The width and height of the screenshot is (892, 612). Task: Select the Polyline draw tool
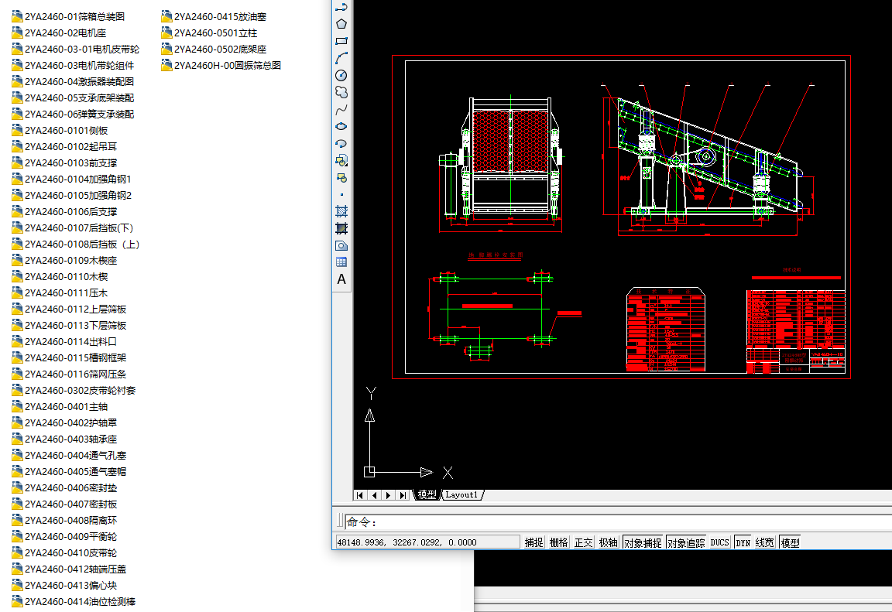[x=341, y=7]
